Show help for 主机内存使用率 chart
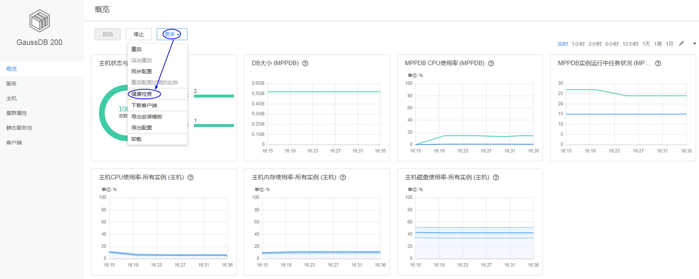The image size is (699, 279). point(343,177)
